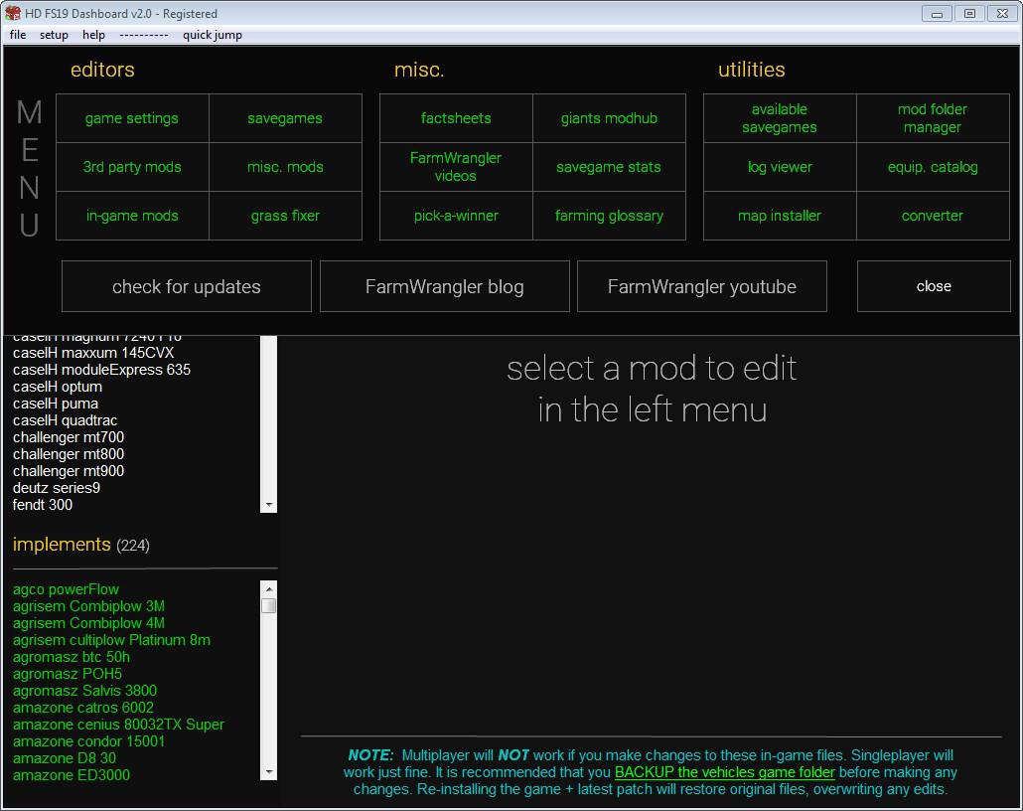This screenshot has height=811, width=1023.
Task: Select amazone catros 6002 implement
Action: tap(83, 708)
